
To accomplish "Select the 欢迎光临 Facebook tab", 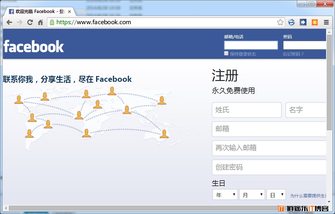I will [39, 12].
